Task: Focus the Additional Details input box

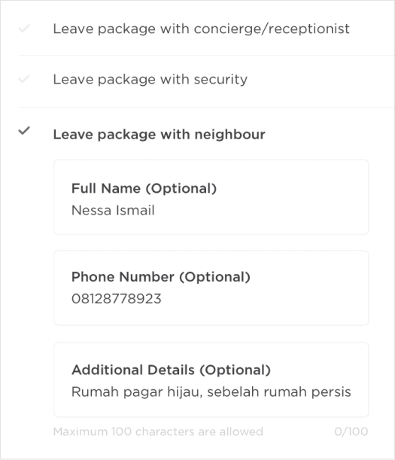Action: coord(211,379)
